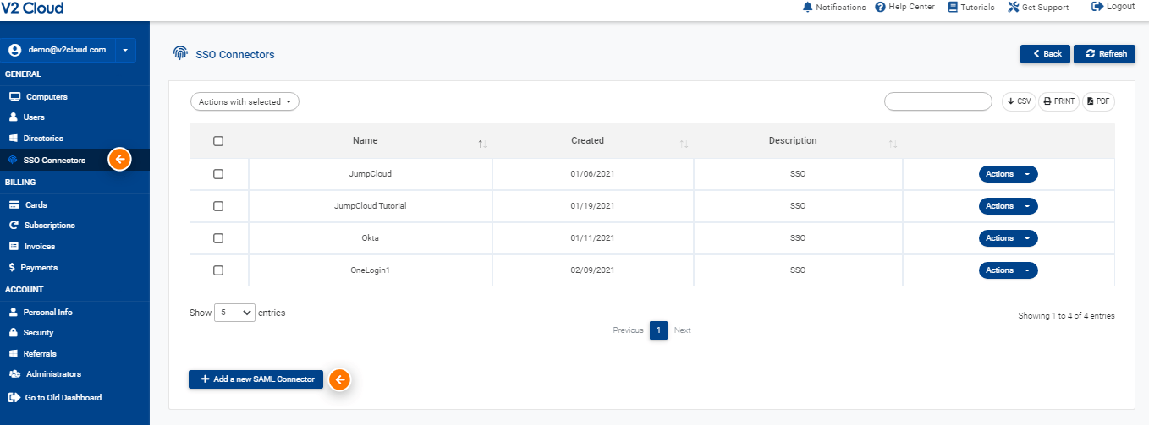The image size is (1149, 425).
Task: Sort the table by Name column
Action: 366,141
